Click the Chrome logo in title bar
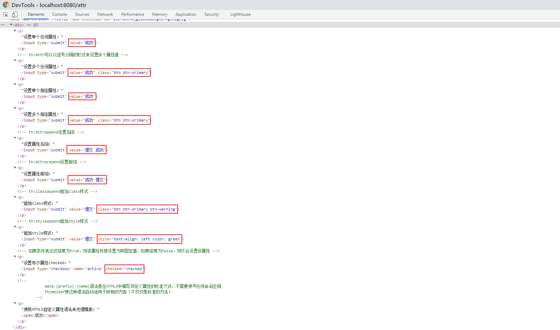The image size is (560, 330). point(6,5)
